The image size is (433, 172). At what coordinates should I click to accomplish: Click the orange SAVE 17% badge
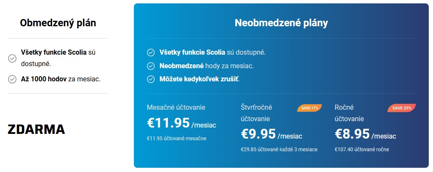coord(310,108)
